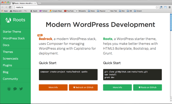This screenshot has width=172, height=104.
Task: Expand the Popular bookmarks folder
Action: (x=101, y=11)
